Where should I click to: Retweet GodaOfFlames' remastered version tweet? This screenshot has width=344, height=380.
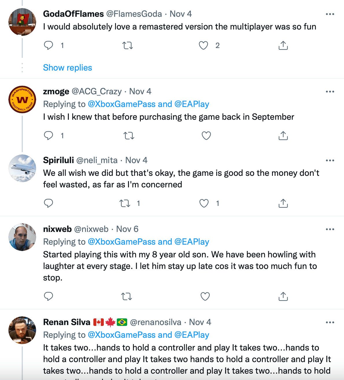tap(127, 45)
